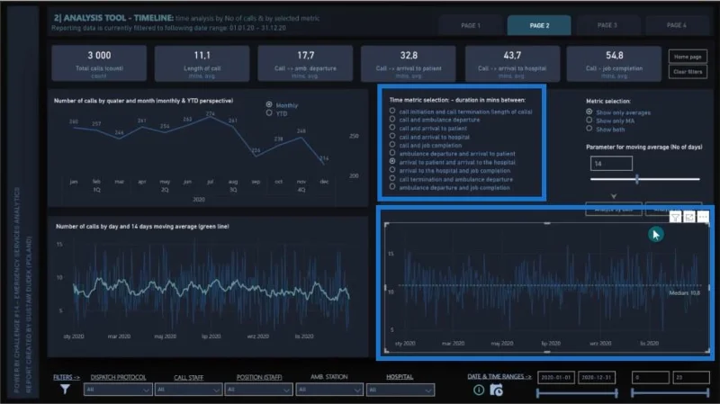The height and width of the screenshot is (404, 720).
Task: Click the Analyze by date button
Action: coord(614,210)
